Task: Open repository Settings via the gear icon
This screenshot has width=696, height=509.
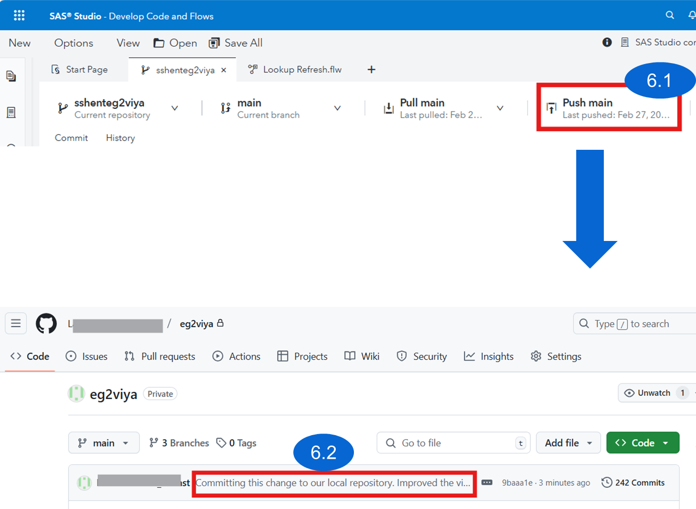Action: [536, 356]
